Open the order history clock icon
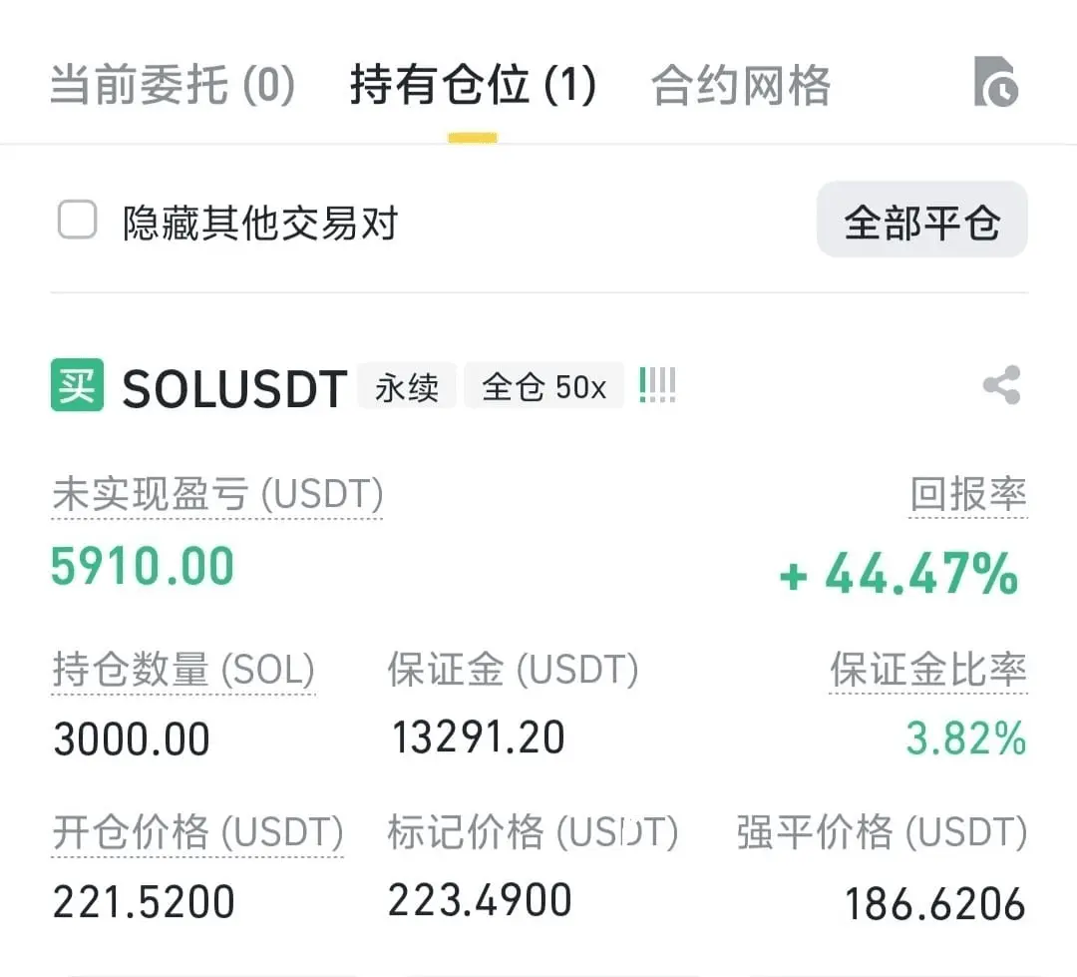Screen dimensions: 1077x977 [996, 82]
